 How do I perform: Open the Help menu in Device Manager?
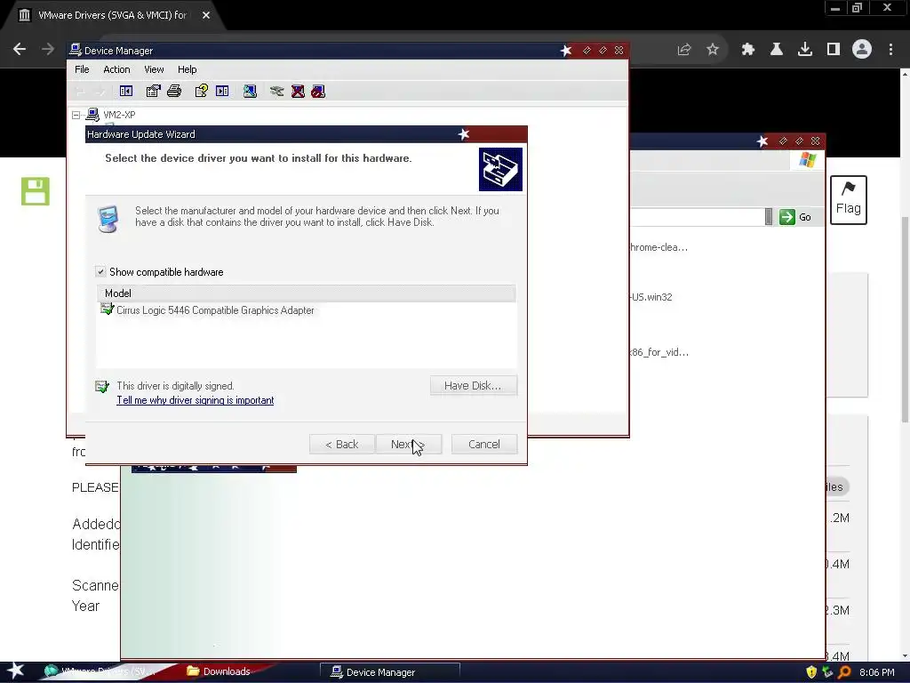[x=187, y=69]
